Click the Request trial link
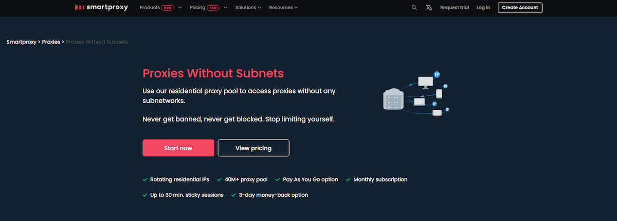This screenshot has width=617, height=221. pos(455,8)
